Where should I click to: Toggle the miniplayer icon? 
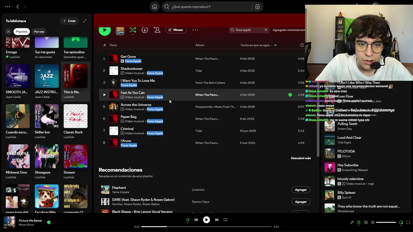(401, 222)
